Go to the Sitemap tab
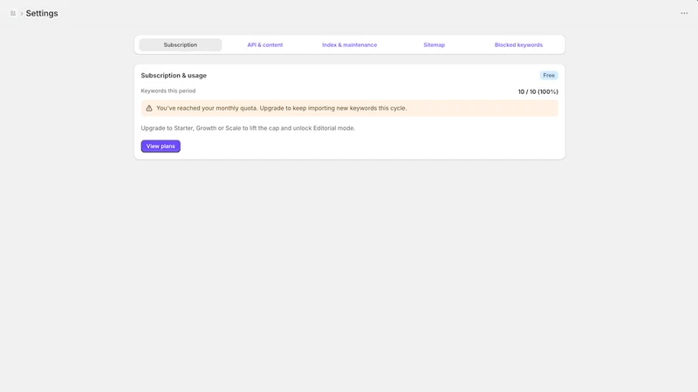698x392 pixels. click(434, 45)
